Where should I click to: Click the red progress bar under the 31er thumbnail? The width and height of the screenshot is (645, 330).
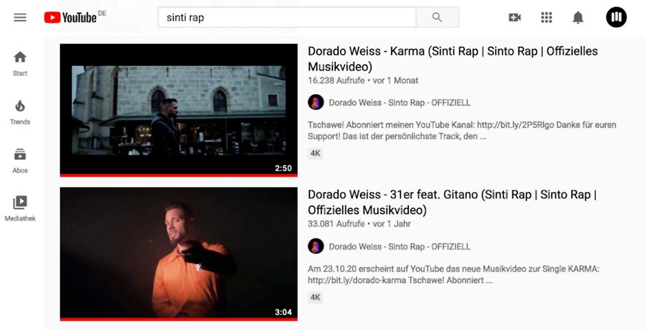point(179,319)
